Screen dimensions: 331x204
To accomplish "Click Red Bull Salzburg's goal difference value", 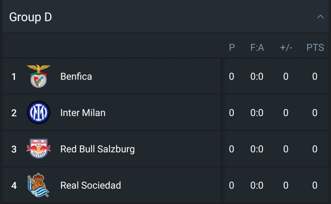I will click(286, 149).
